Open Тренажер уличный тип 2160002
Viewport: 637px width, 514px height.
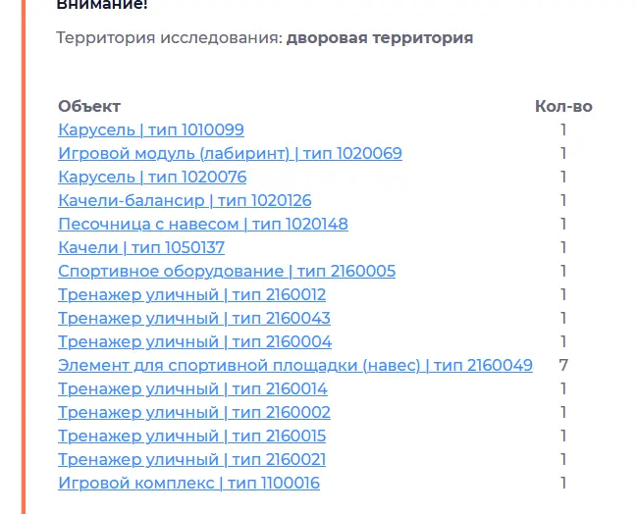(193, 413)
